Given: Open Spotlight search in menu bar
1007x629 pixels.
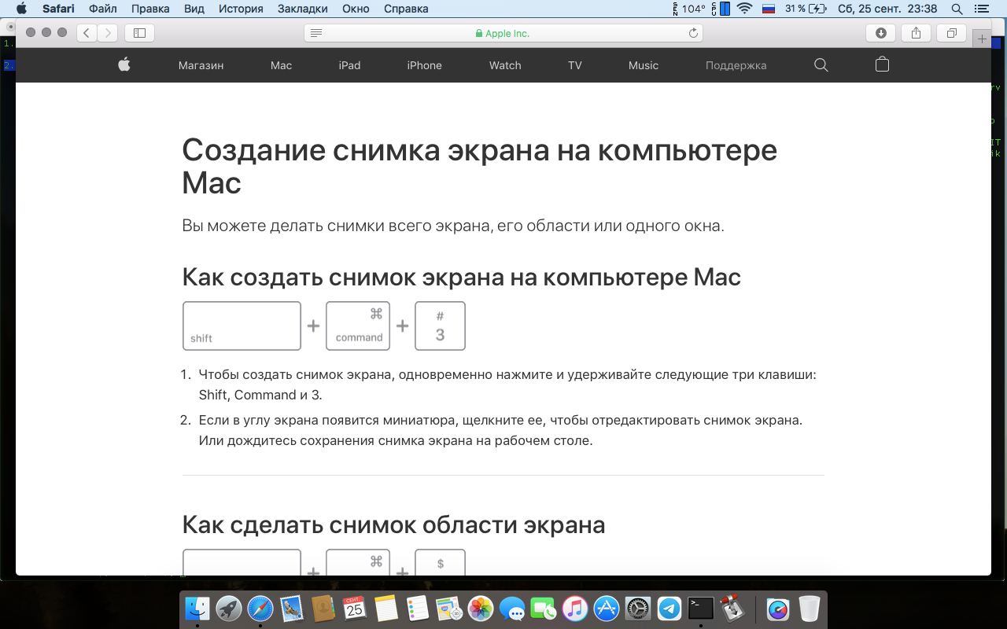Looking at the screenshot, I should click(957, 9).
